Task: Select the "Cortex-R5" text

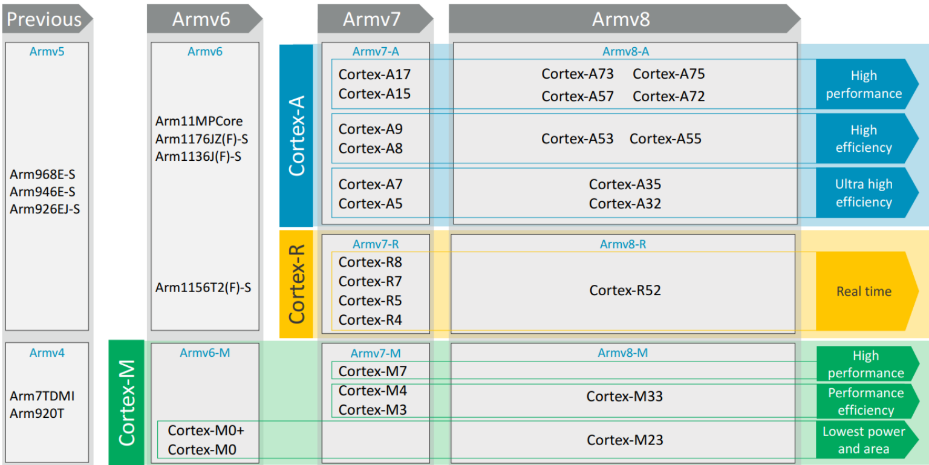Action: 370,301
